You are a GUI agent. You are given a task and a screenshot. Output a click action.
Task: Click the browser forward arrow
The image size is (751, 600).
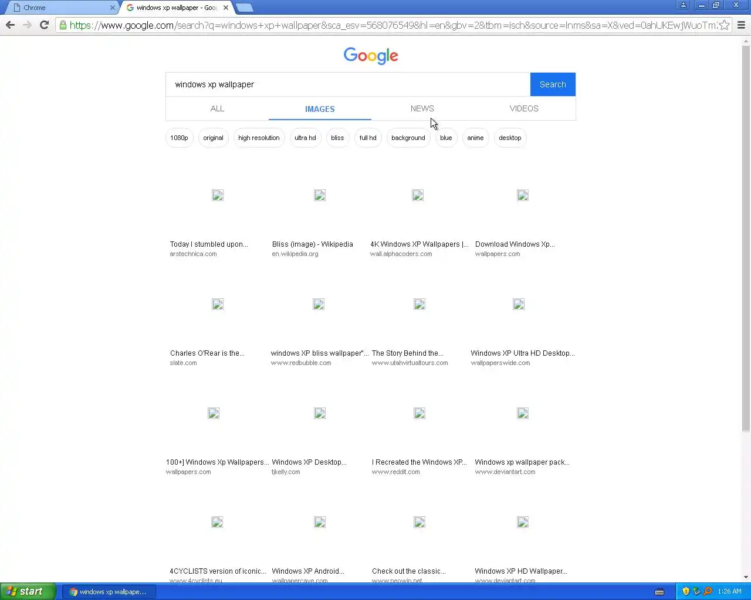click(x=27, y=25)
